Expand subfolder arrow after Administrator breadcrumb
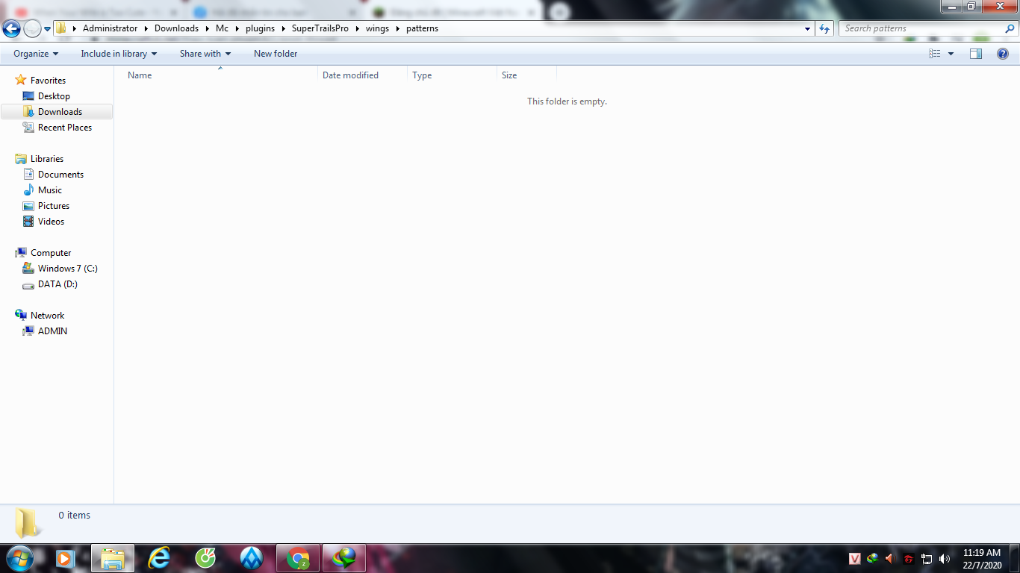The width and height of the screenshot is (1020, 573). click(x=146, y=28)
